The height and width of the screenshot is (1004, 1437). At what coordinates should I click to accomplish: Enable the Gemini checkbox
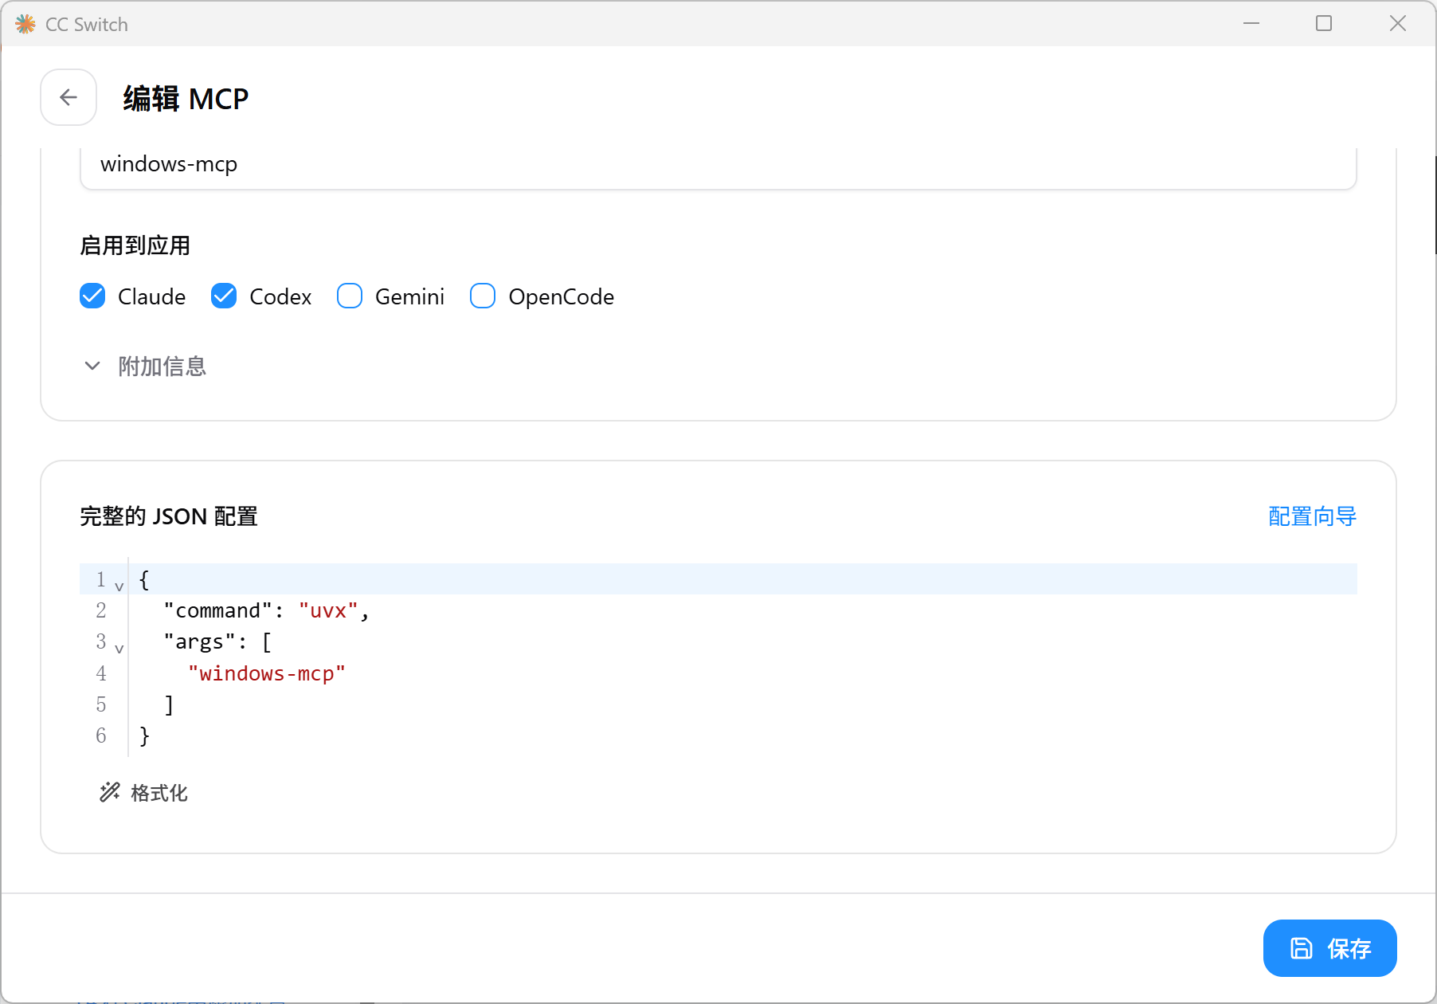pyautogui.click(x=350, y=296)
